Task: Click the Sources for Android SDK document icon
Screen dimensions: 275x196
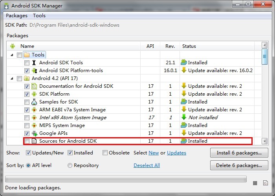Action: pyautogui.click(x=34, y=141)
